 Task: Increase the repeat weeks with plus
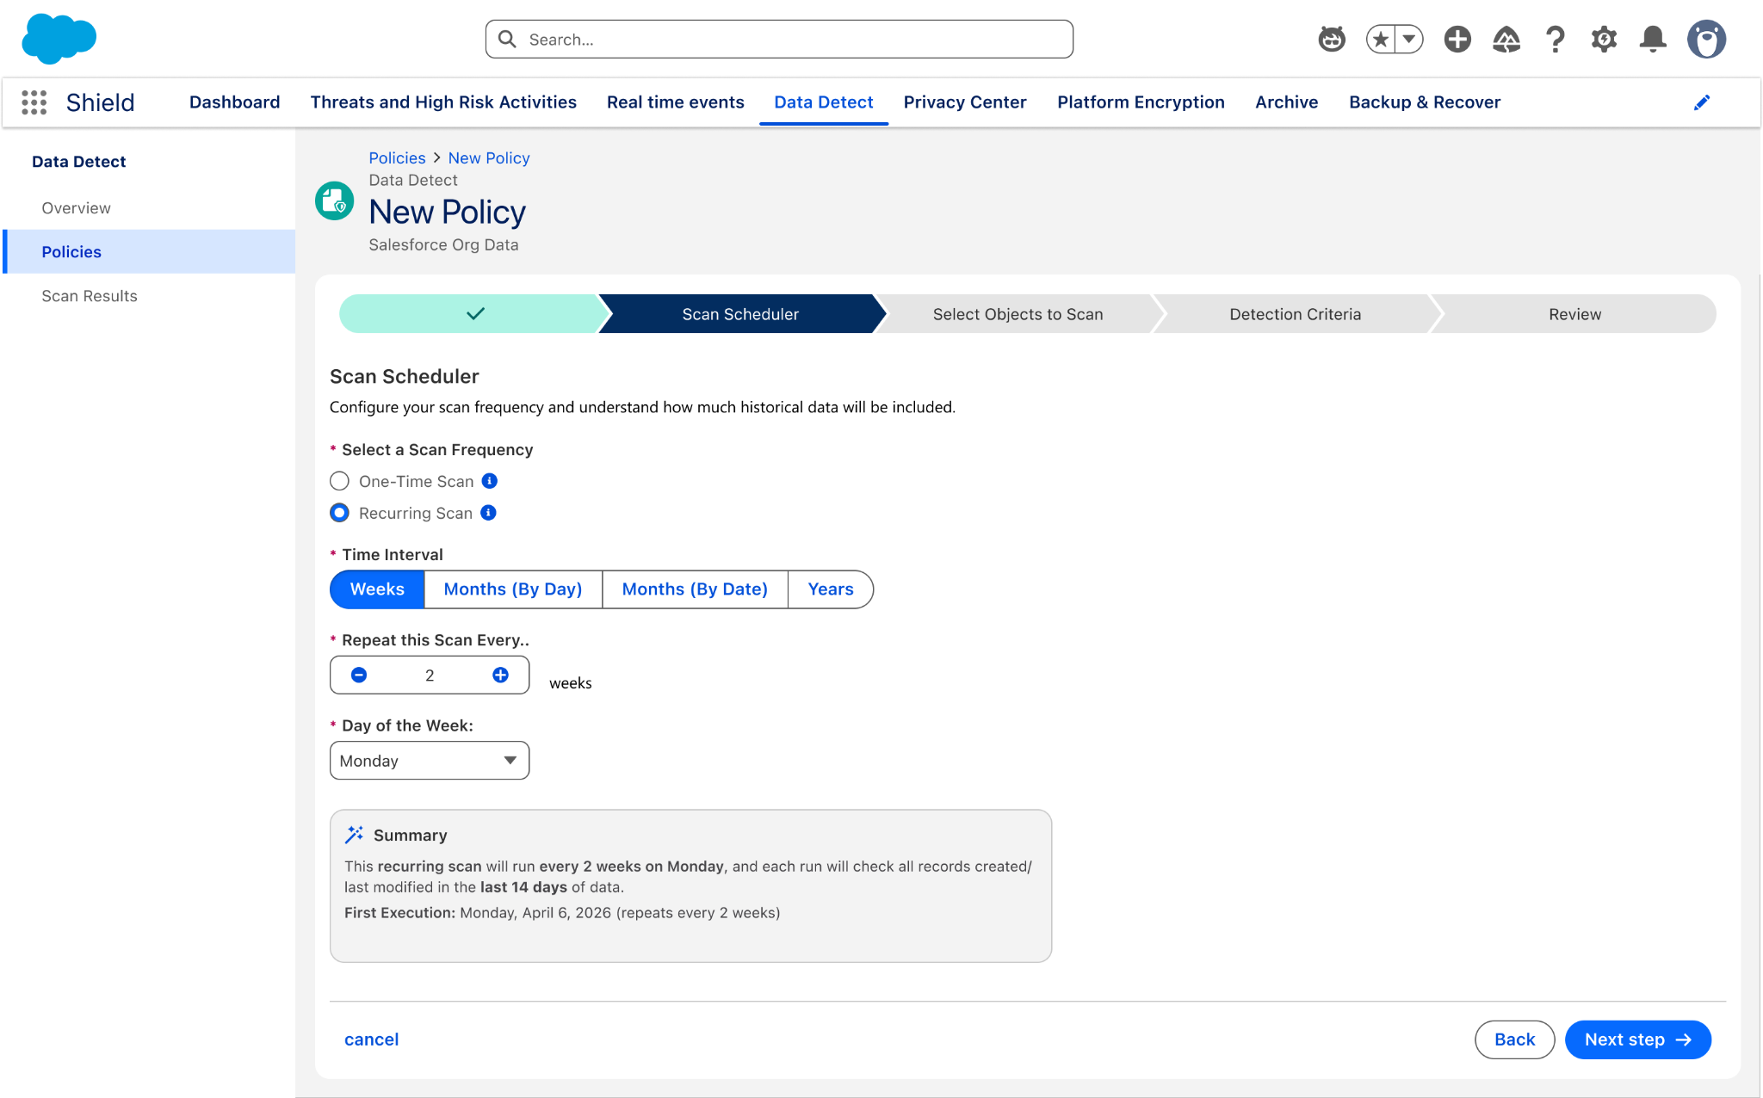coord(500,675)
